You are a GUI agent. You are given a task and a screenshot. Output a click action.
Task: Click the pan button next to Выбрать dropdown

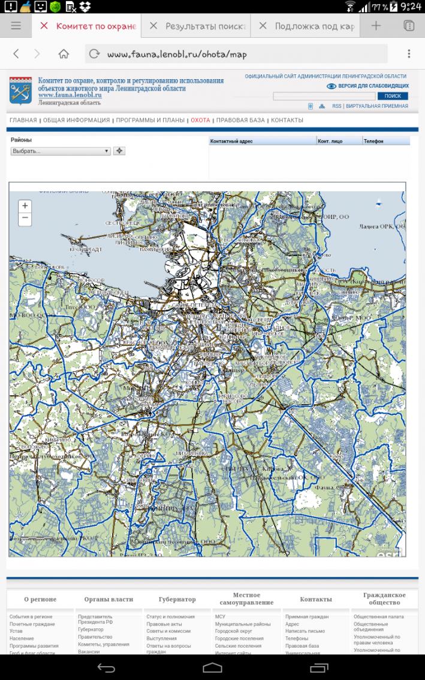tap(119, 151)
